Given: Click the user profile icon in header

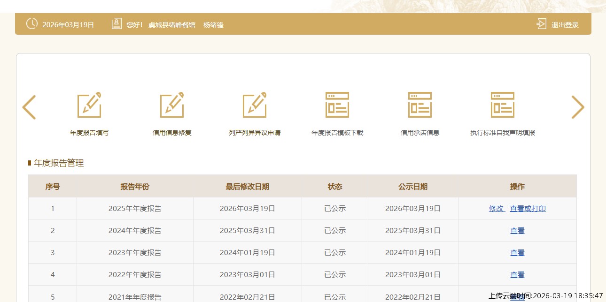Looking at the screenshot, I should [x=117, y=24].
